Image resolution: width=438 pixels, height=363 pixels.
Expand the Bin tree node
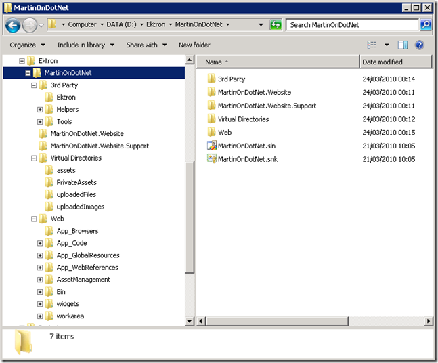tap(40, 292)
